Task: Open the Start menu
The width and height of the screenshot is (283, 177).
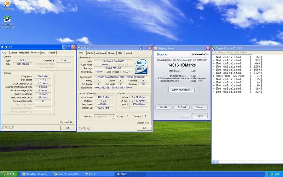Action: 9,174
